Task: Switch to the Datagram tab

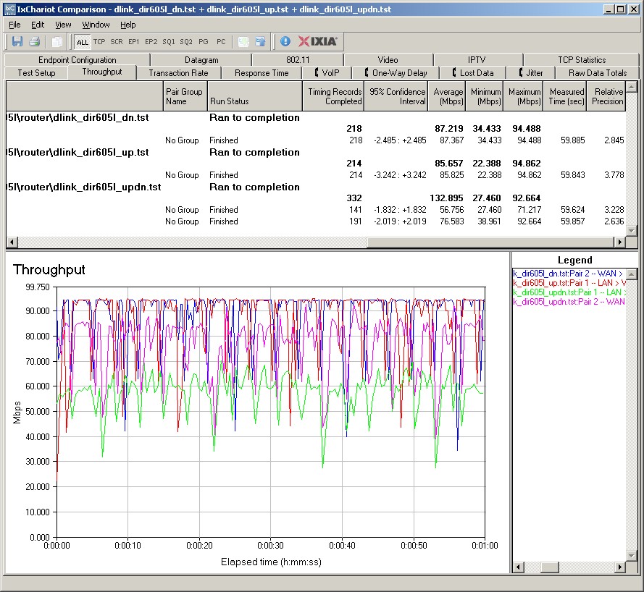Action: coord(201,60)
